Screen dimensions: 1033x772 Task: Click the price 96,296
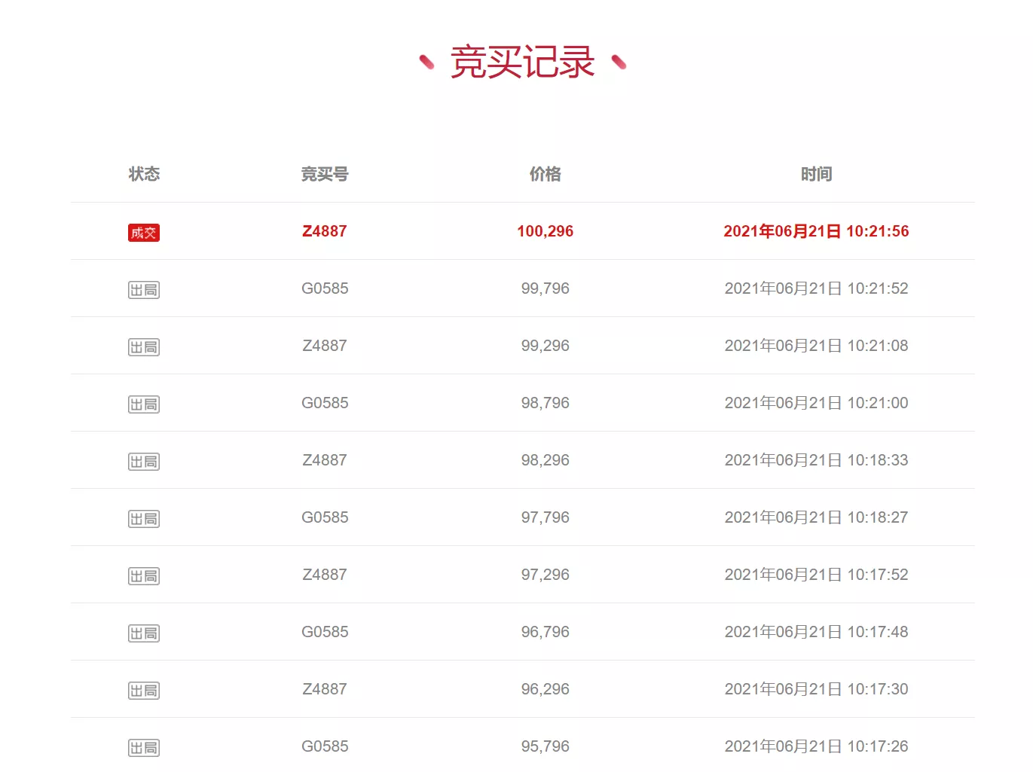pos(546,689)
